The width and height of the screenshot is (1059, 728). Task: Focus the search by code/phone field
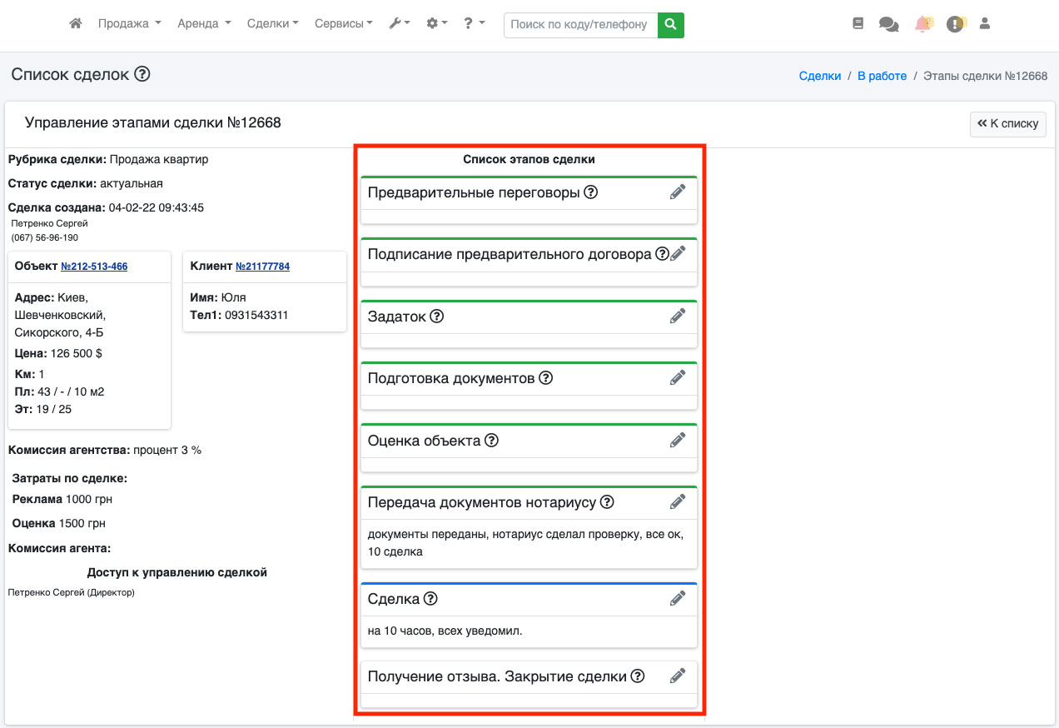pos(580,25)
